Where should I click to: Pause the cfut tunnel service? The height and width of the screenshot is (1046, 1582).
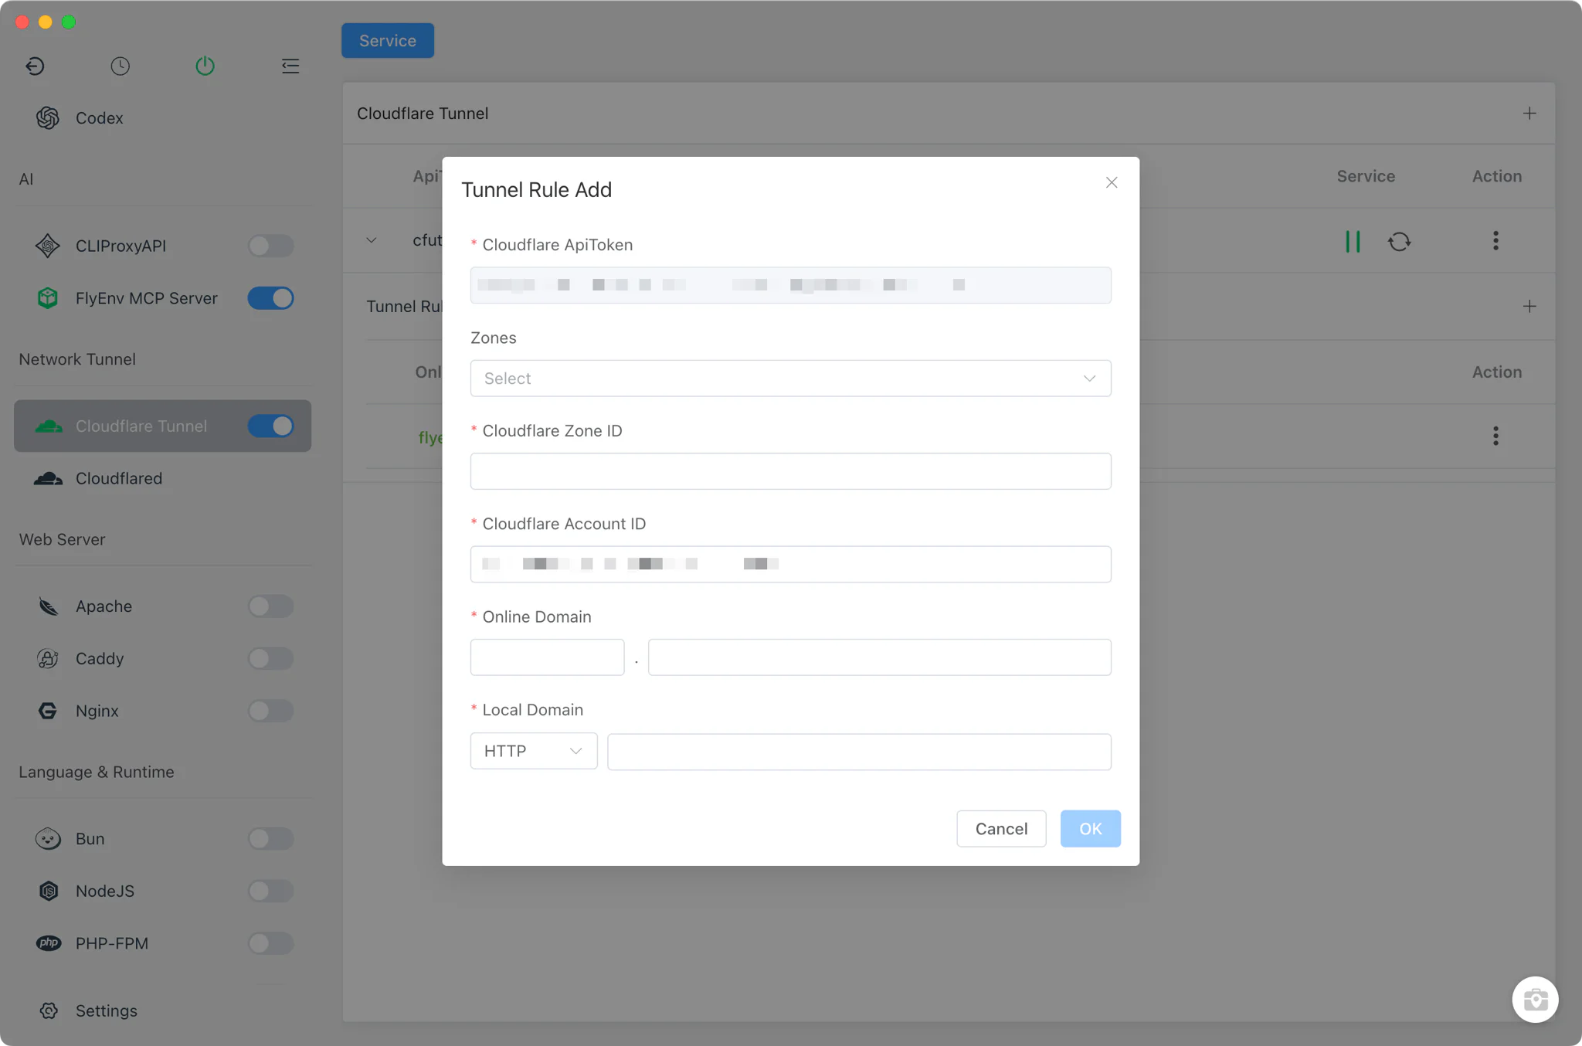coord(1353,241)
